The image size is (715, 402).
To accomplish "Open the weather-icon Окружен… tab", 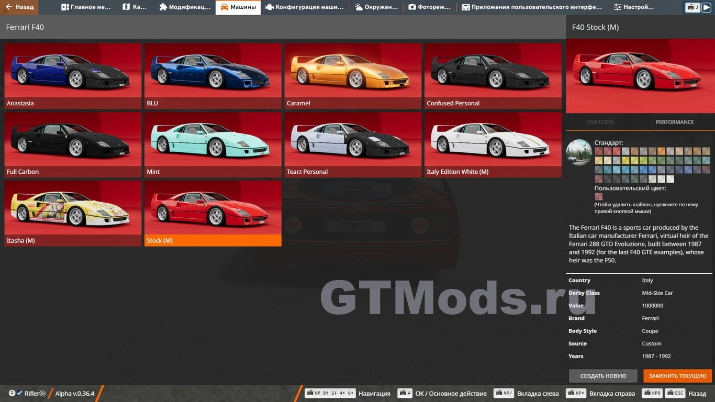I will (376, 7).
